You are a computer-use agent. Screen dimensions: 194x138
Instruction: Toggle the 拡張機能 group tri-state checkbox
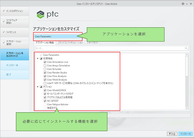click(x=41, y=58)
